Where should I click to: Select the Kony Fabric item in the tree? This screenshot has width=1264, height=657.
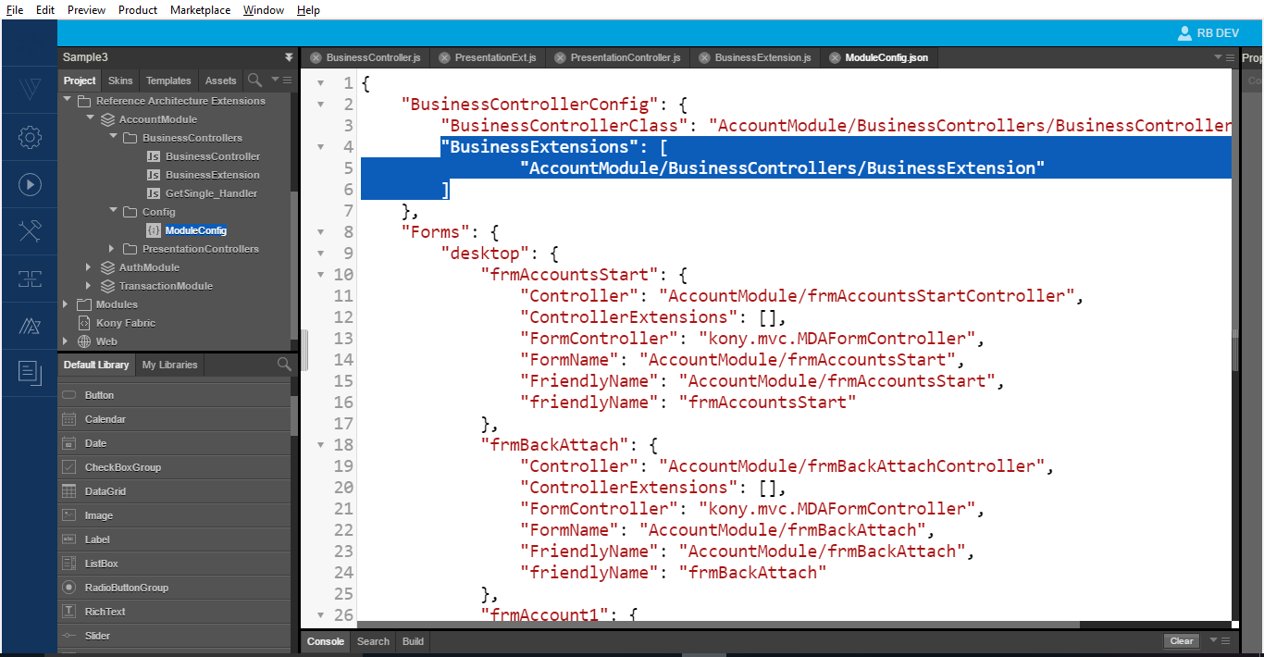tap(126, 323)
